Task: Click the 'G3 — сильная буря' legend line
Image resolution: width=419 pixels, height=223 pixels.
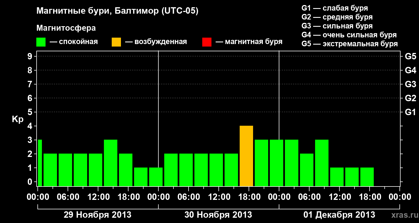Action: point(337,26)
